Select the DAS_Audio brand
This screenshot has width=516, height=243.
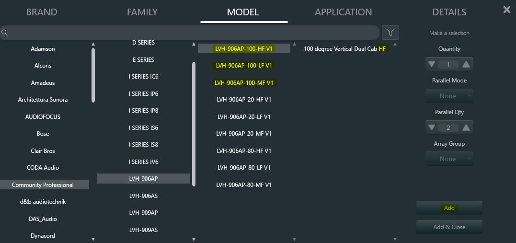(x=43, y=219)
